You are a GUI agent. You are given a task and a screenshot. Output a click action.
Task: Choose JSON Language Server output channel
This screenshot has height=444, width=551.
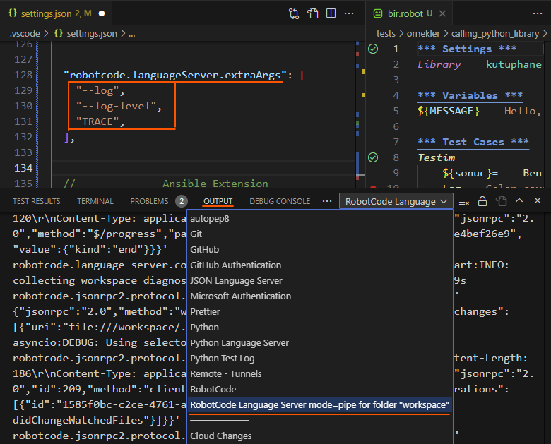[320, 281]
